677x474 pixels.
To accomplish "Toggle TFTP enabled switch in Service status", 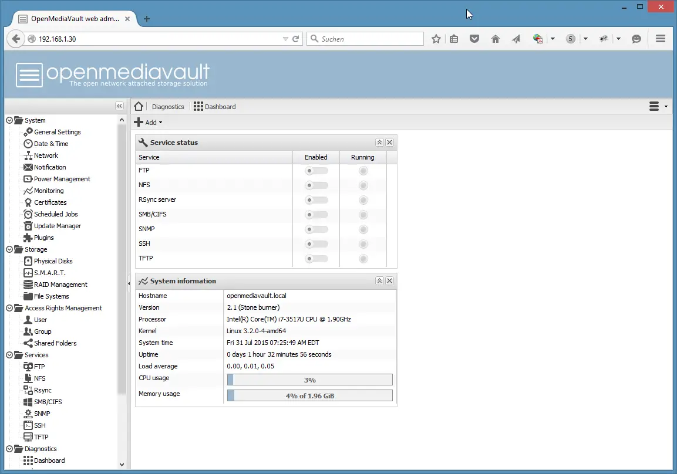I will tap(316, 259).
